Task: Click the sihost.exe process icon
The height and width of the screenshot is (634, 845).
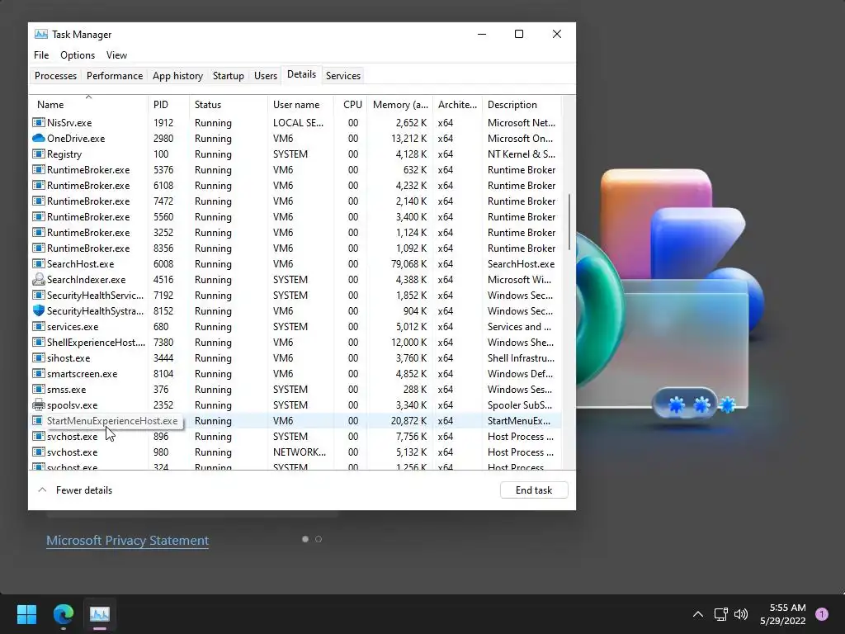Action: [x=38, y=357]
